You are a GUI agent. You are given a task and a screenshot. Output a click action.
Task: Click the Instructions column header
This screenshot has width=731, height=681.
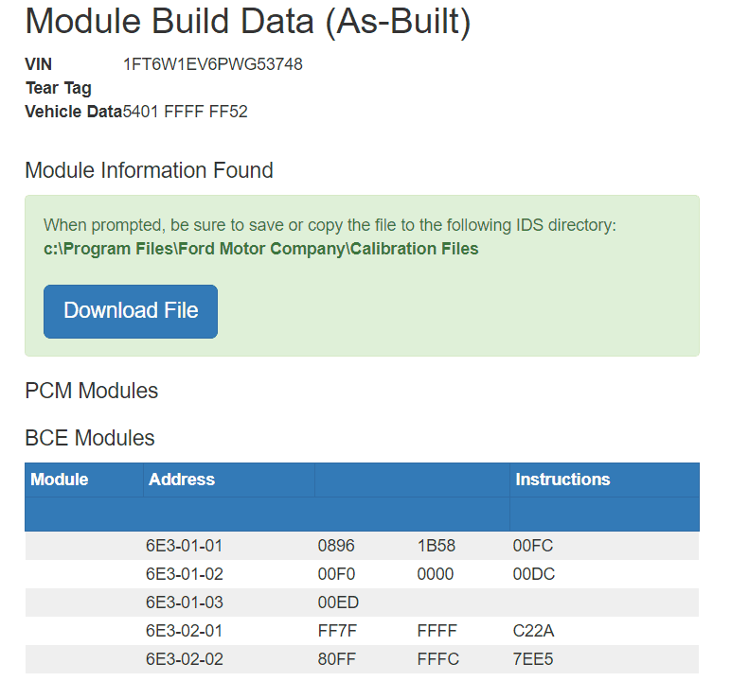pyautogui.click(x=562, y=480)
